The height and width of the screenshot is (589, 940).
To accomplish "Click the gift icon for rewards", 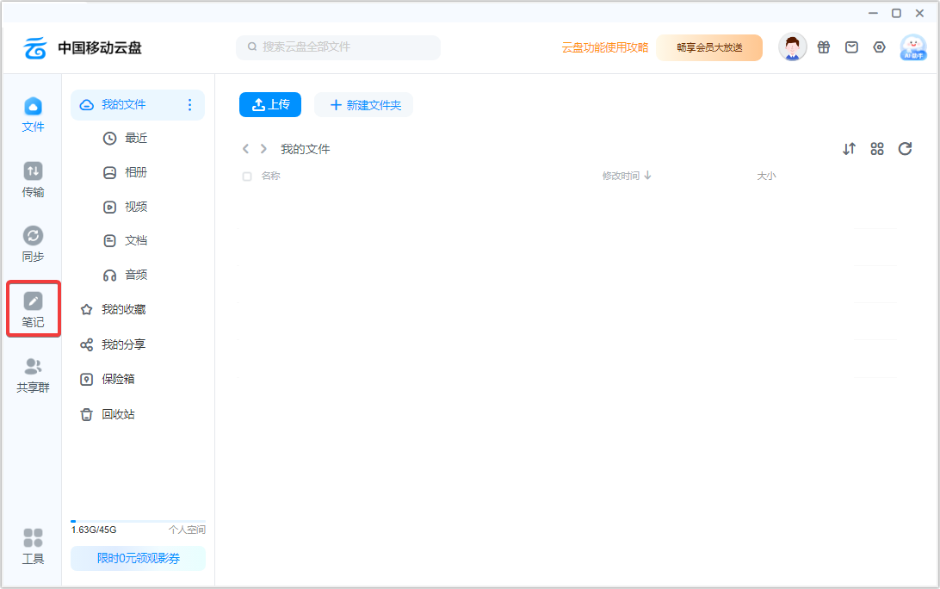I will click(824, 47).
